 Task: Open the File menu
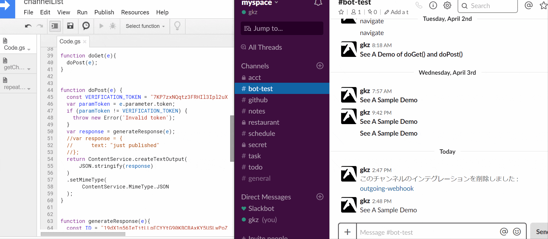click(28, 12)
